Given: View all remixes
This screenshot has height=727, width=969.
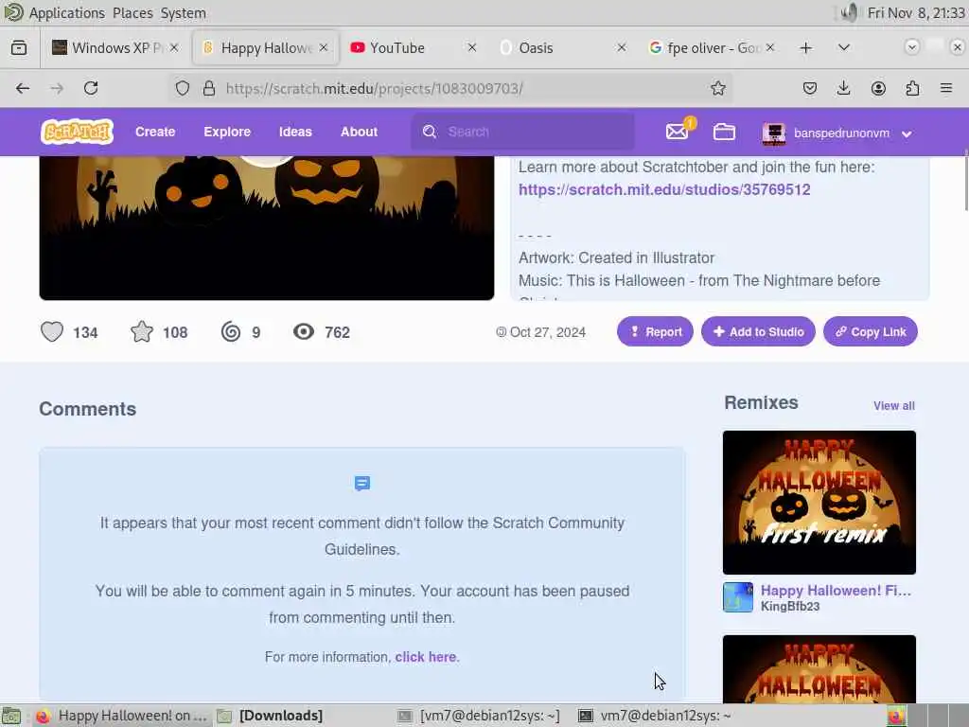Looking at the screenshot, I should click(894, 406).
